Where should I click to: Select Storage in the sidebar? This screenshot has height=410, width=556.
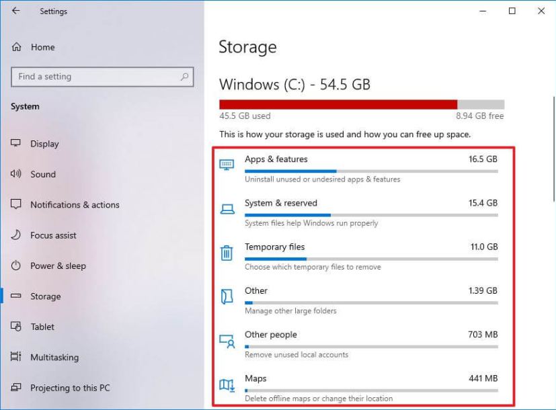click(x=44, y=296)
